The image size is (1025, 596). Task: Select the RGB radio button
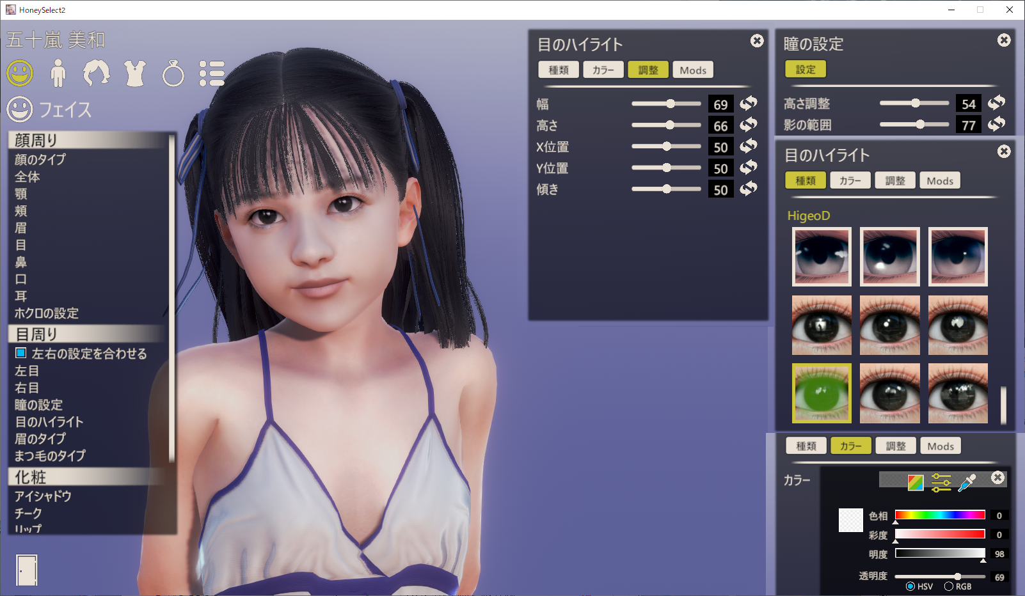coord(949,586)
